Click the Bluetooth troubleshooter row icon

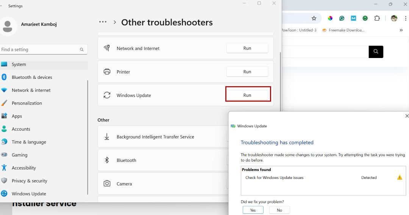tap(107, 160)
